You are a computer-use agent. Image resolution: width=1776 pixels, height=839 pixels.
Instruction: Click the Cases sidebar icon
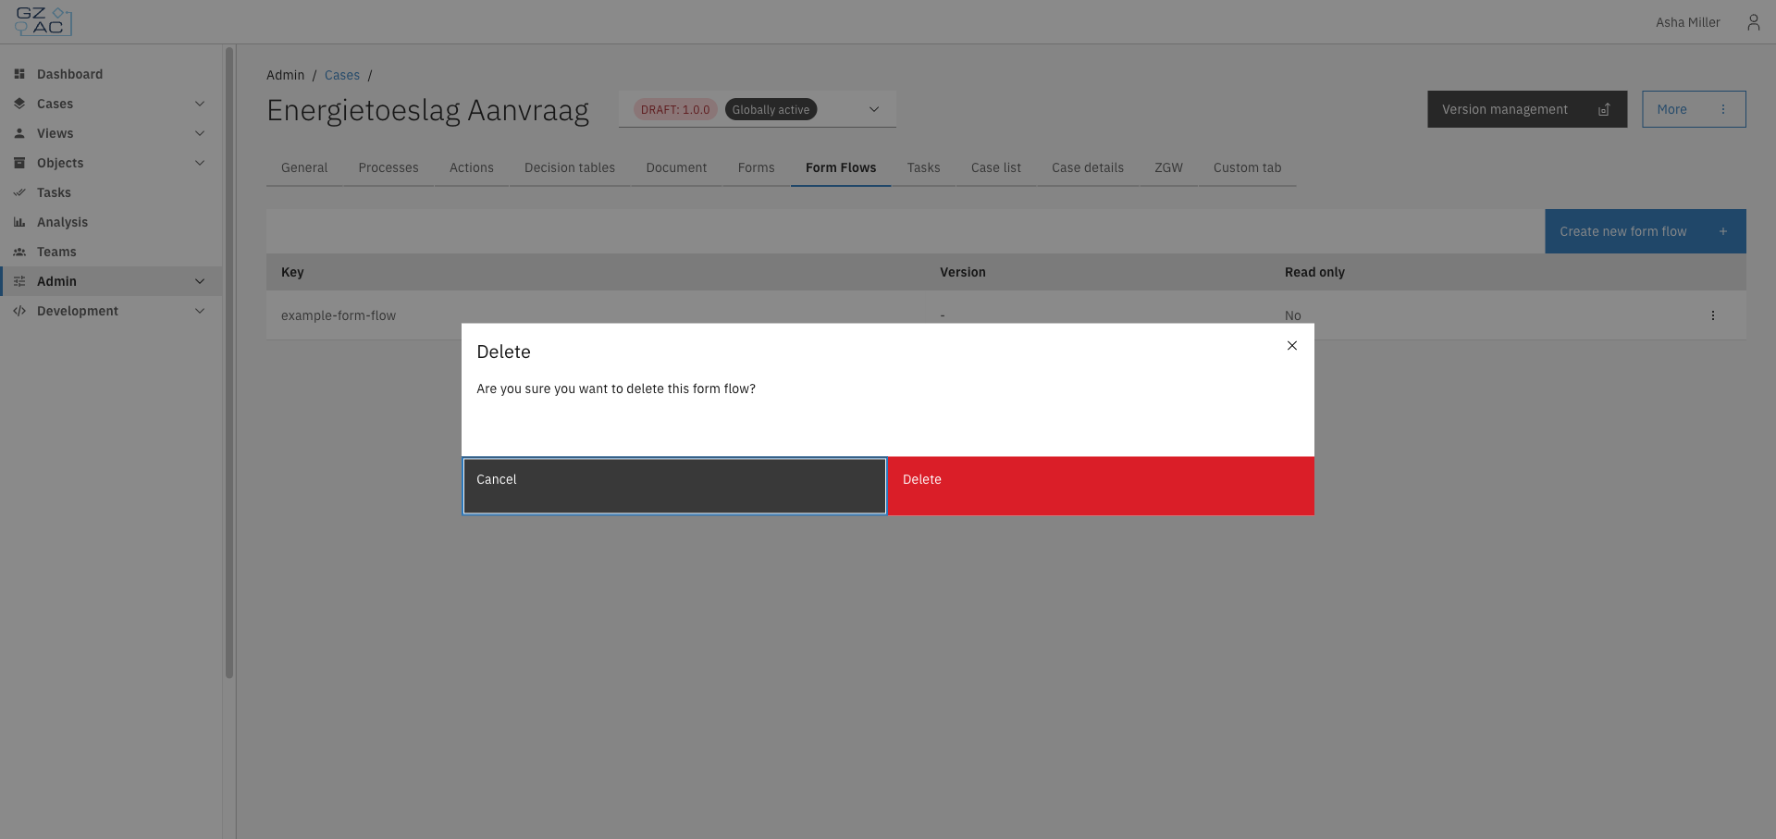19,104
